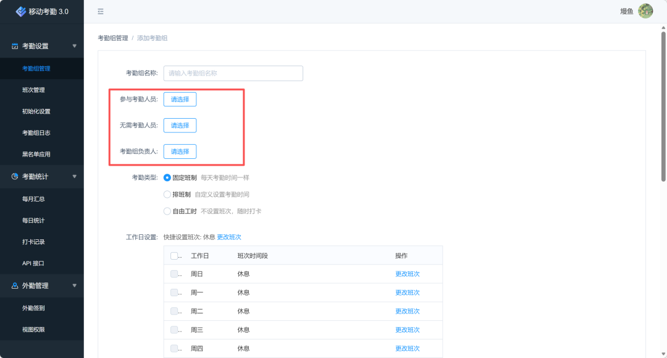
Task: Go to 每月汇总 menu item
Action: 33,199
